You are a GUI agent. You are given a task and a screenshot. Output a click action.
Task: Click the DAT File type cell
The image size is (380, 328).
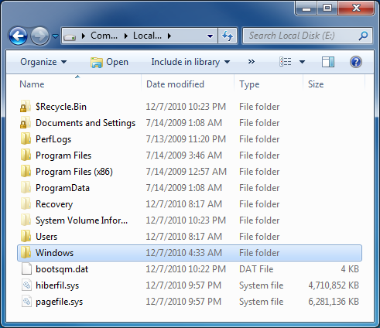pos(256,269)
